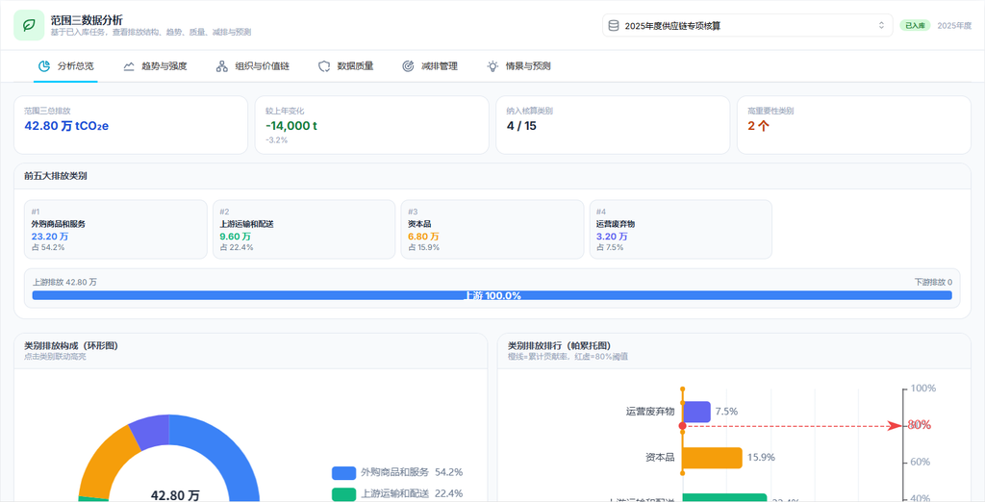985x502 pixels.
Task: Switch to the 组织与价值链 tab
Action: (x=253, y=66)
